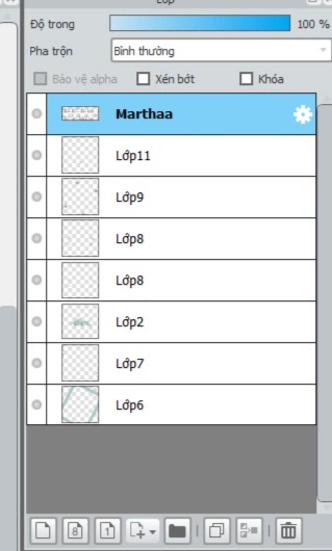The width and height of the screenshot is (332, 551).
Task: Delete the selected layer with trash icon
Action: pos(288,531)
